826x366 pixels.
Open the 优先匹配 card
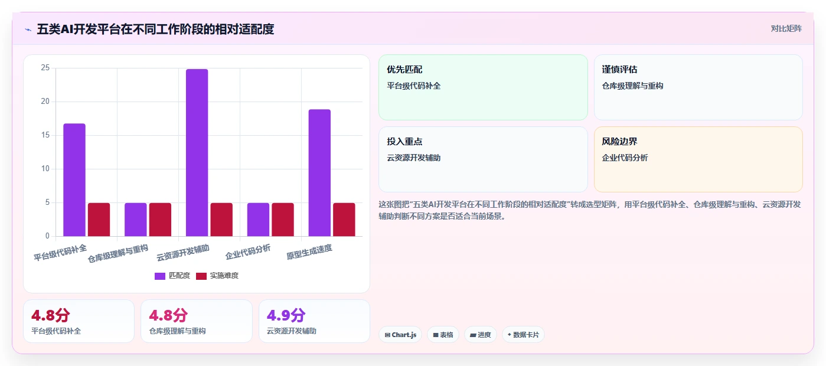point(483,87)
